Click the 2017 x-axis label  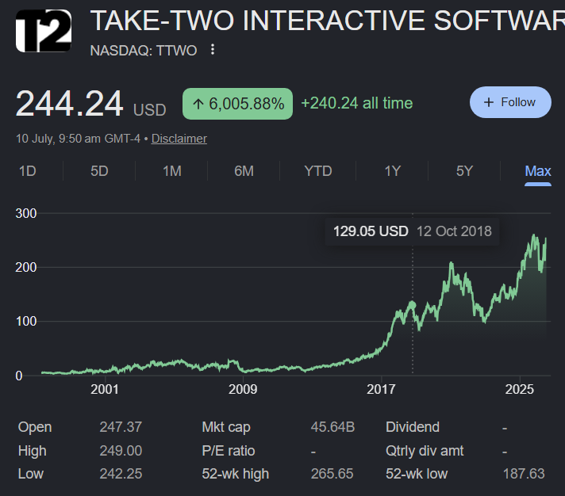[x=381, y=389]
